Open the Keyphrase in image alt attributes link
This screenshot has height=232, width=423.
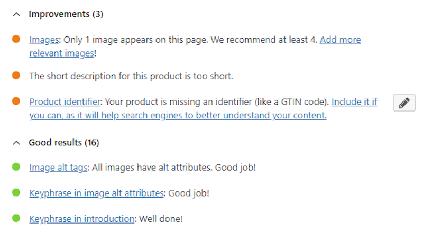coord(96,193)
